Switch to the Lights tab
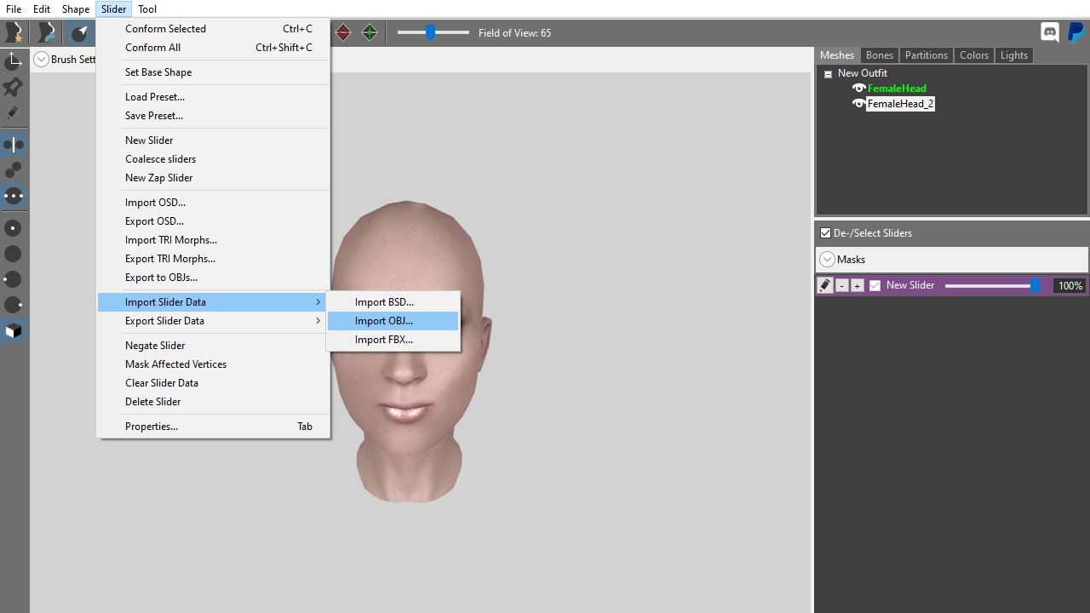The width and height of the screenshot is (1090, 613). pyautogui.click(x=1014, y=55)
